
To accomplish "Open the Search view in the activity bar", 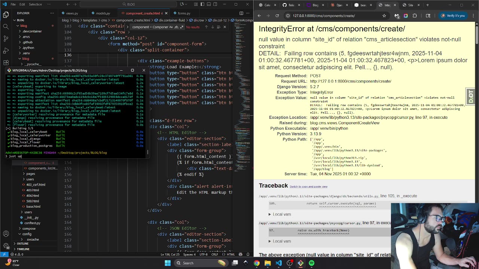I will click(x=6, y=27).
